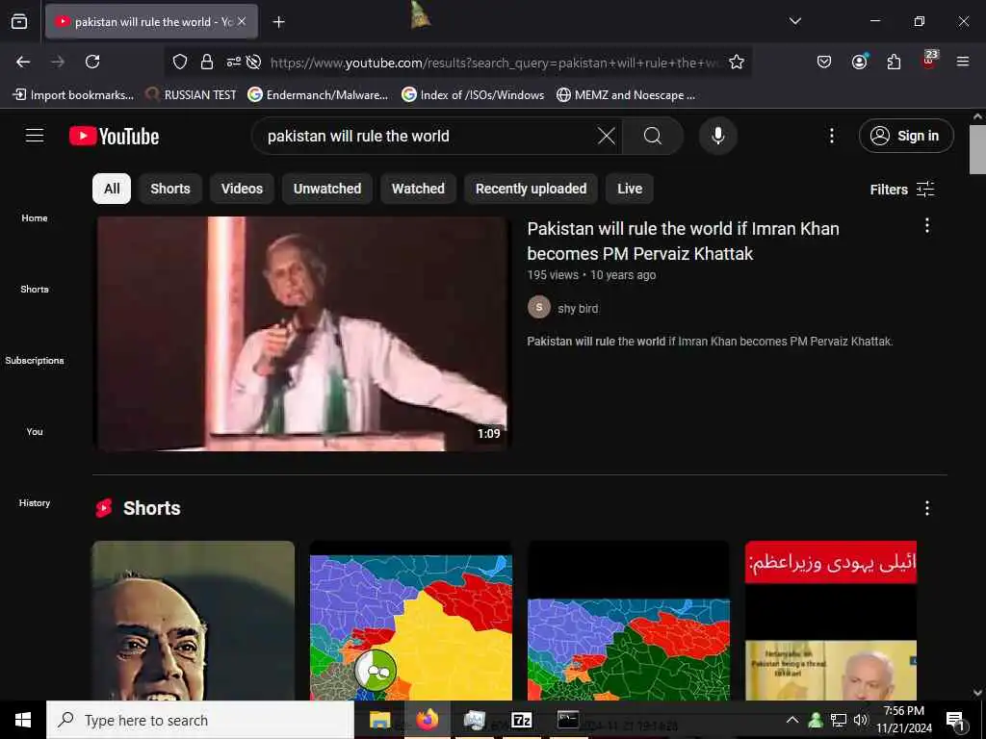Open Endermanch/Malware bookmark
Image resolution: width=986 pixels, height=739 pixels.
point(318,95)
